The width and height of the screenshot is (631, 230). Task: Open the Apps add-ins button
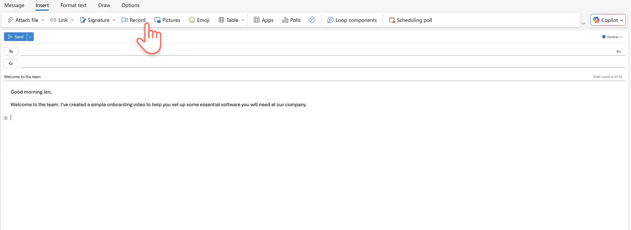[264, 20]
